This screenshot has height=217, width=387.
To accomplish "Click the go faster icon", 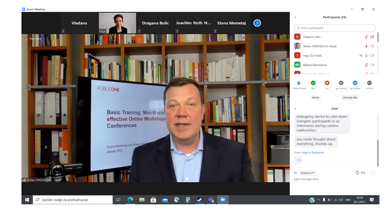I will point(355,83).
